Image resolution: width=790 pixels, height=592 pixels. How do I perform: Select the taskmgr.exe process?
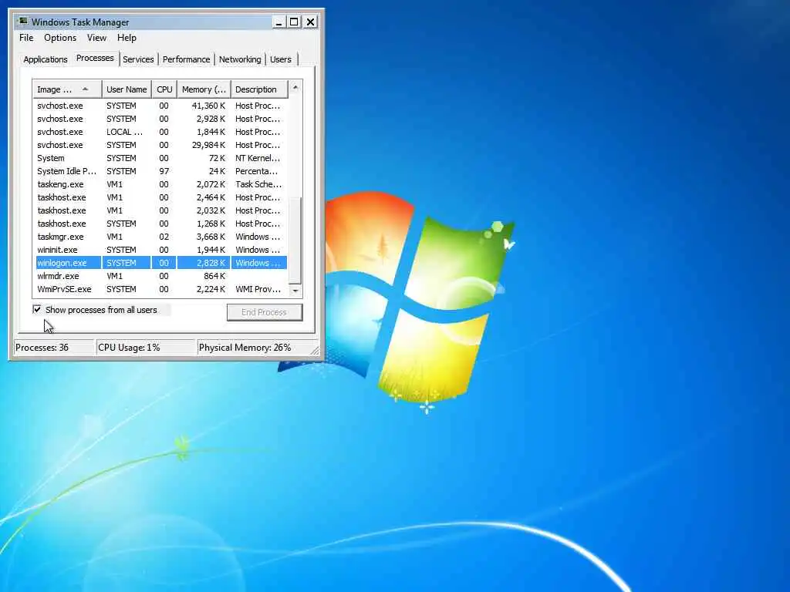tap(160, 237)
